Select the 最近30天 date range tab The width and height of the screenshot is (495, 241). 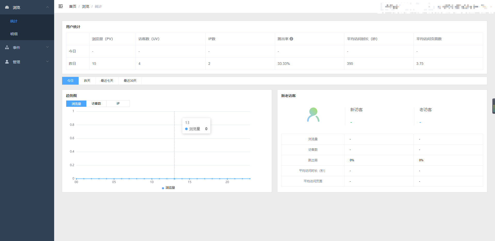pos(130,81)
